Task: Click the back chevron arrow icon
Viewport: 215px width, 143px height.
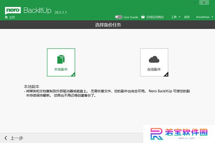Action: coord(6,138)
